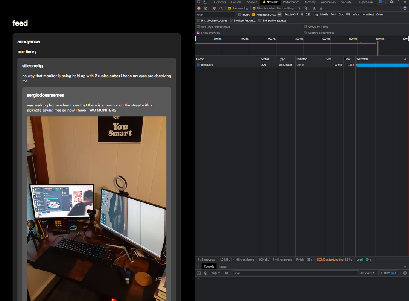Close the console drawer
The image size is (409, 301).
point(405,266)
